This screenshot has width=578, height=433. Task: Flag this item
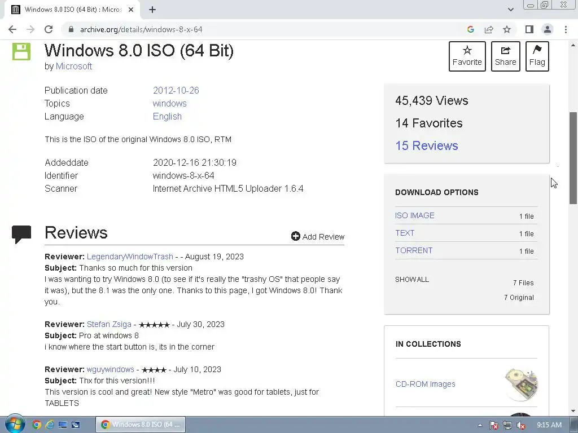pyautogui.click(x=537, y=56)
